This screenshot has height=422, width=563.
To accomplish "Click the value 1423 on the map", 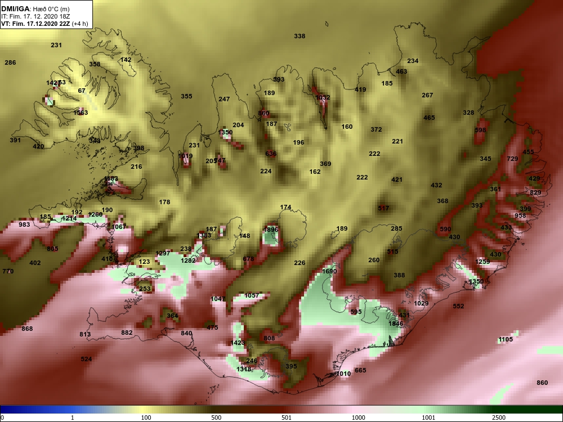I will coord(238,343).
